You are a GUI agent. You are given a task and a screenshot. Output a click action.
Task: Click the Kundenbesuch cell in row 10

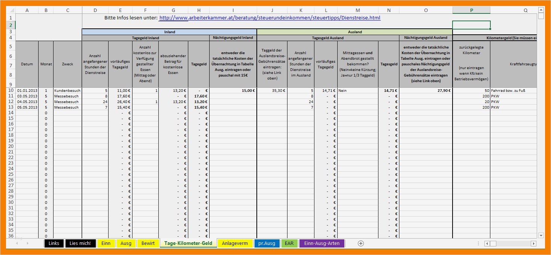[x=67, y=90]
